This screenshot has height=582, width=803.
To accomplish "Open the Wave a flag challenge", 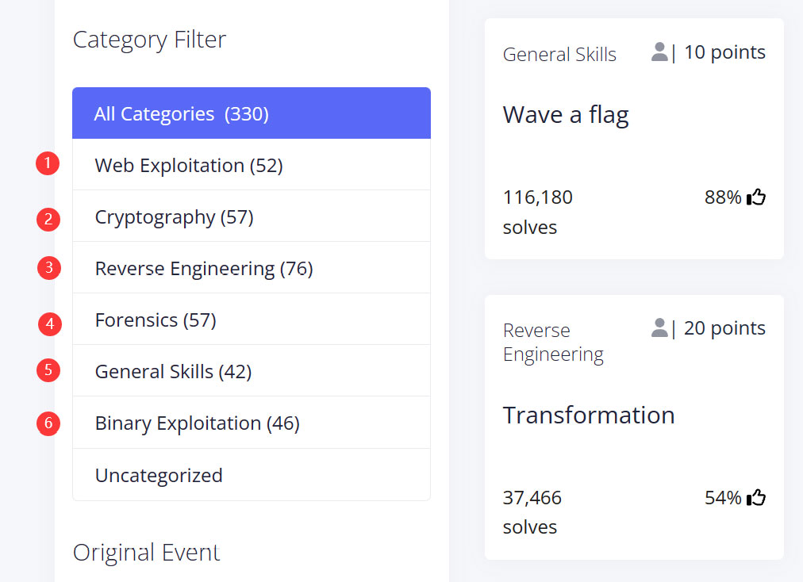I will 566,115.
